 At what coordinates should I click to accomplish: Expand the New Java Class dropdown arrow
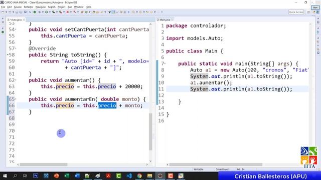coord(89,12)
